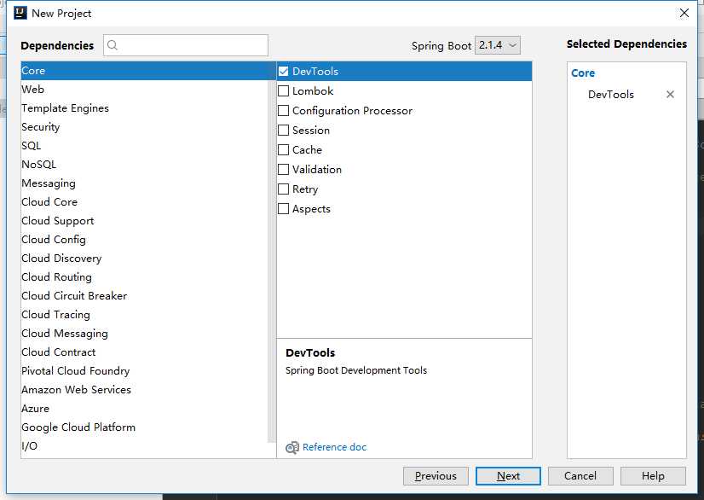The image size is (704, 500).
Task: Choose the Cloud Tracing category
Action: pos(144,315)
